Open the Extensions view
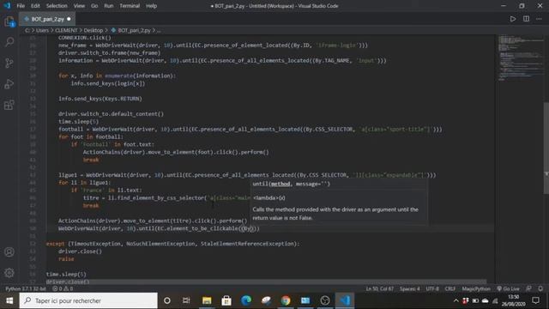Screen dimensions: 549x309 click(x=9, y=105)
